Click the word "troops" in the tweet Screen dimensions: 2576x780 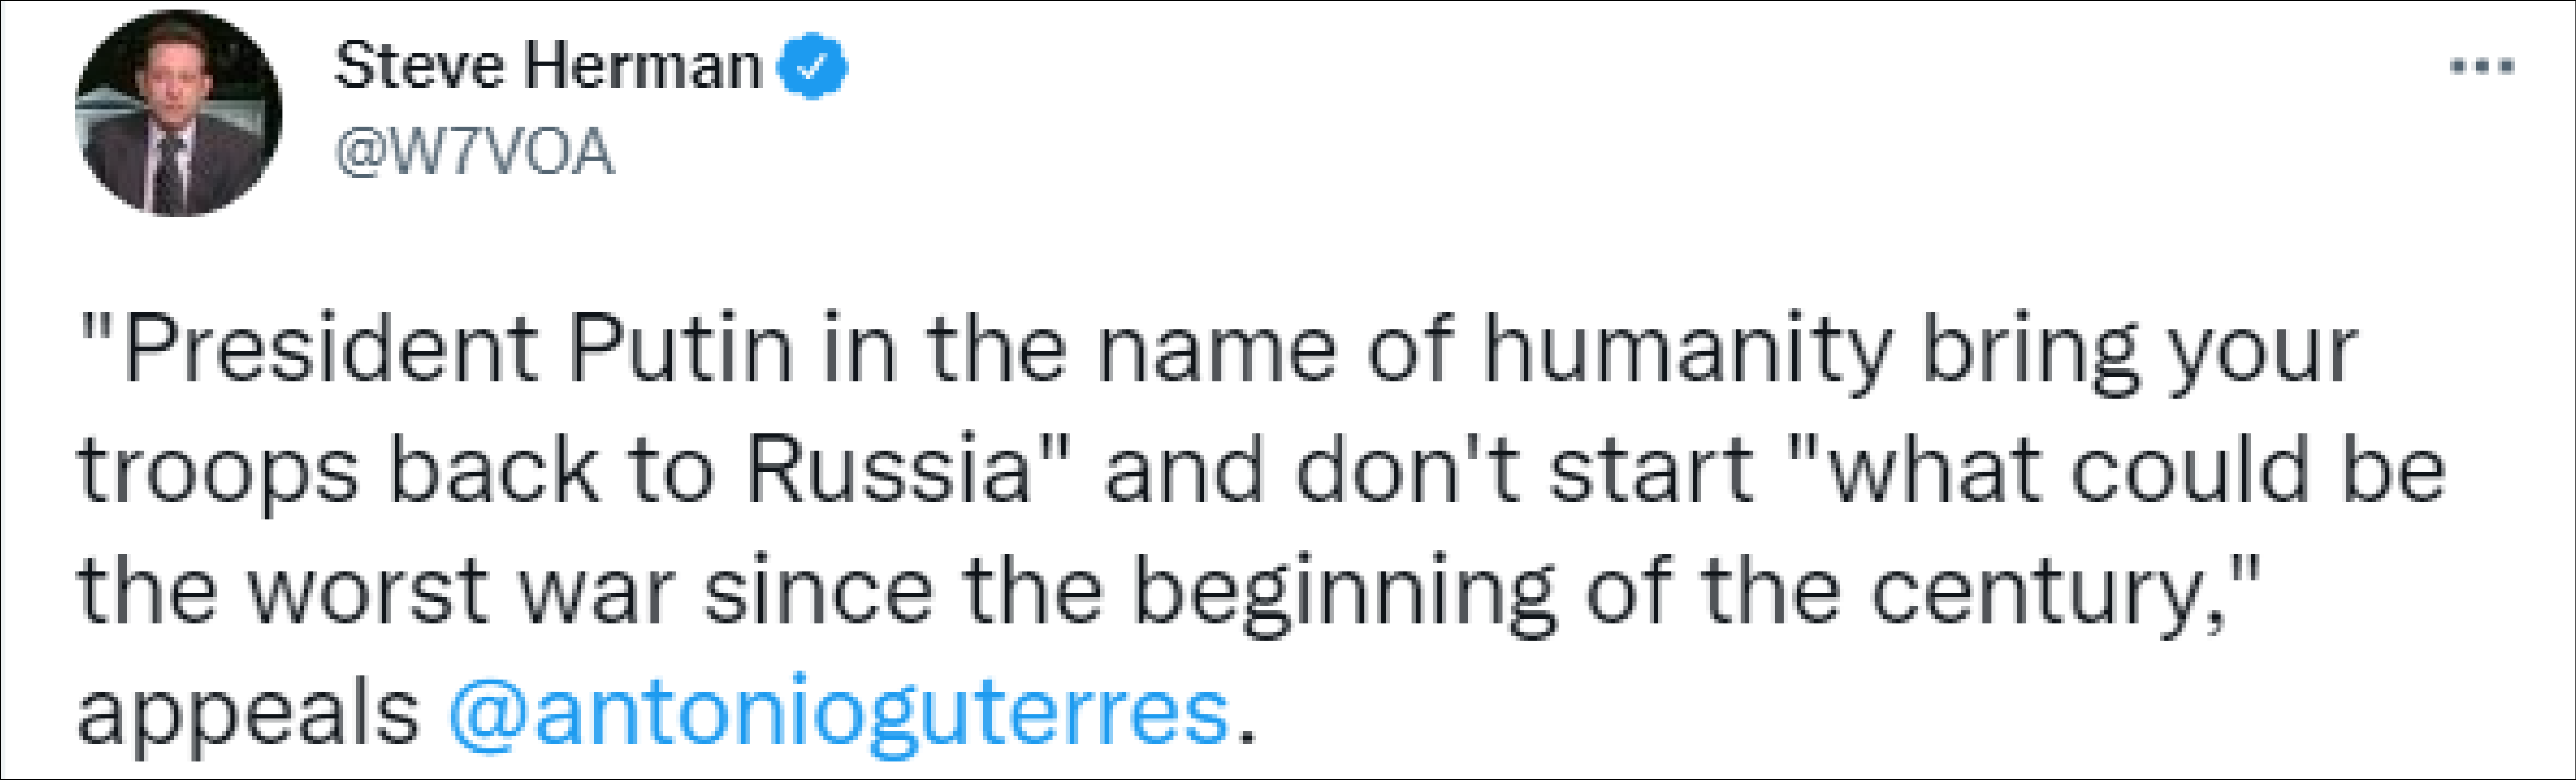click(217, 469)
